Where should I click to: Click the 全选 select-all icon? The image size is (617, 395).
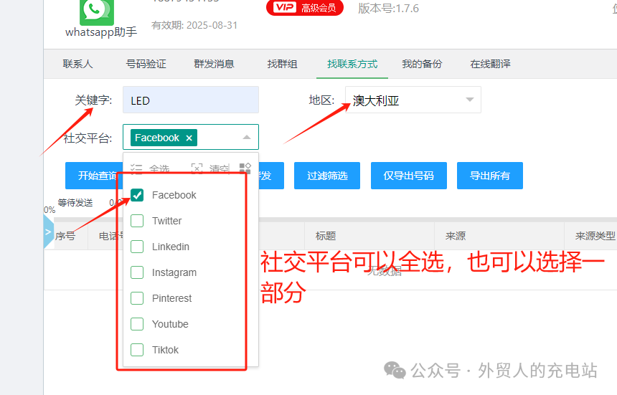pyautogui.click(x=136, y=169)
